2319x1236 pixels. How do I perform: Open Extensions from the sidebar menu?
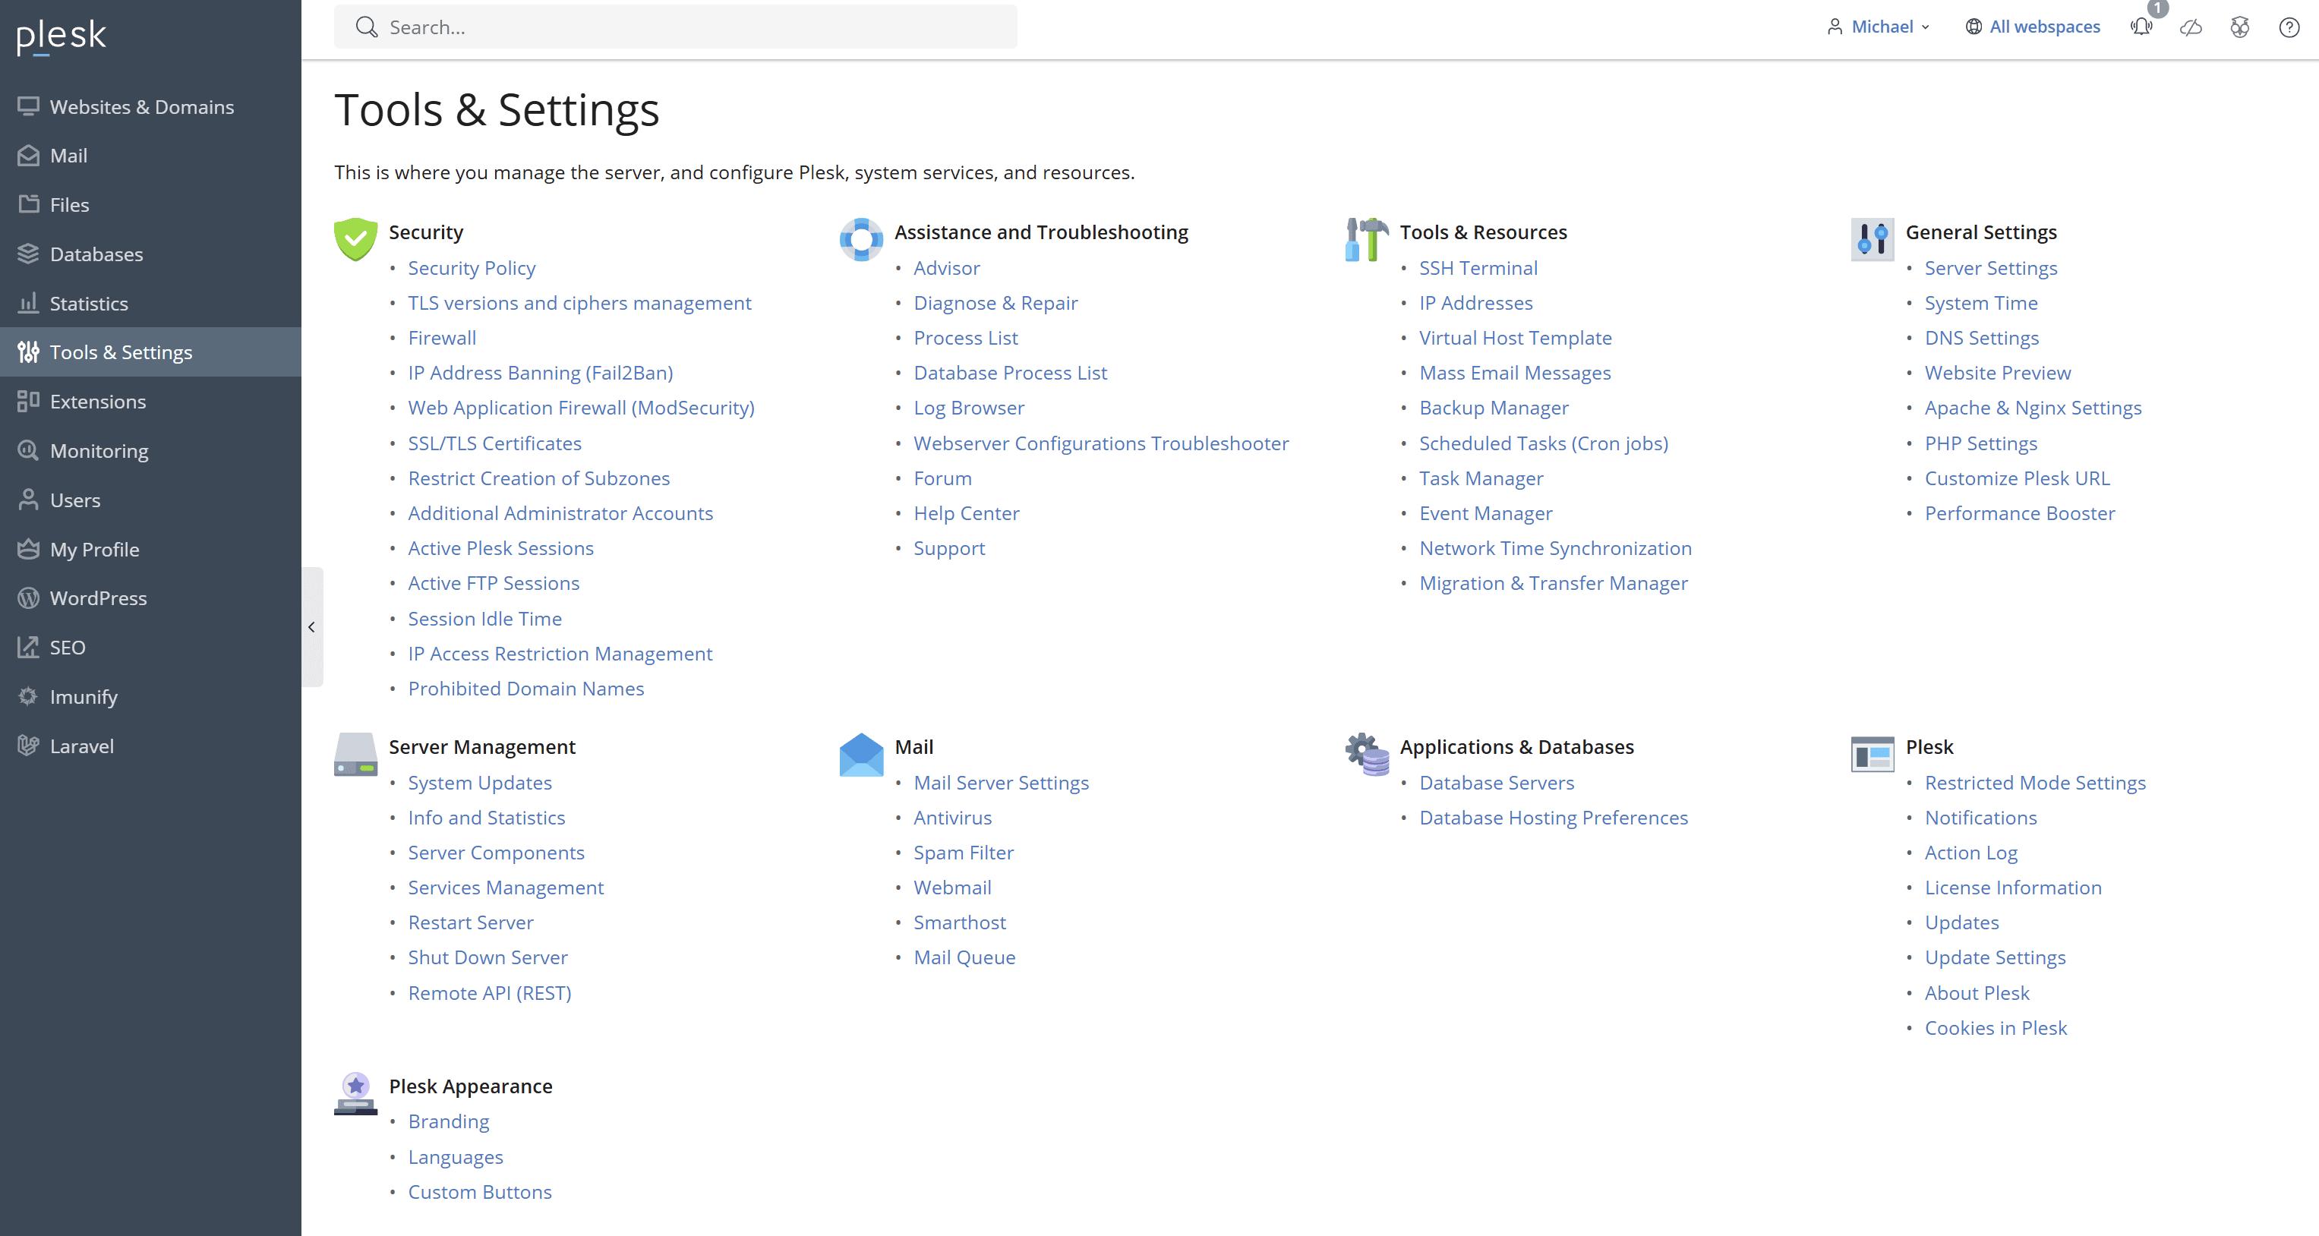(150, 402)
